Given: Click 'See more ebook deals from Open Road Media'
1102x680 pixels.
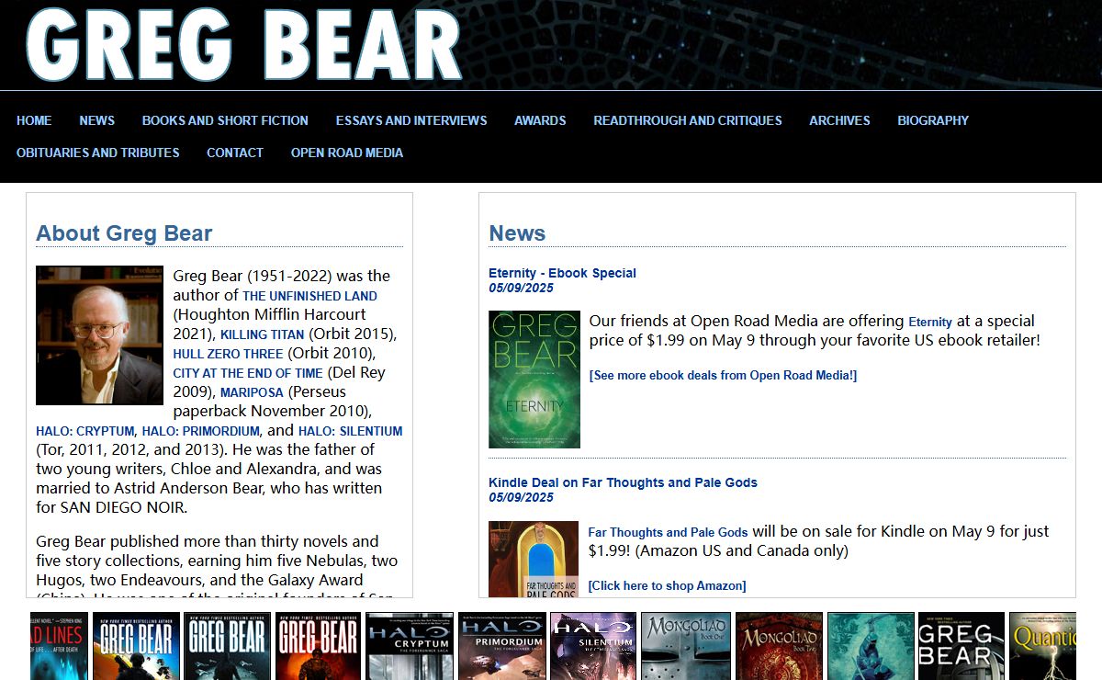Looking at the screenshot, I should pos(723,375).
